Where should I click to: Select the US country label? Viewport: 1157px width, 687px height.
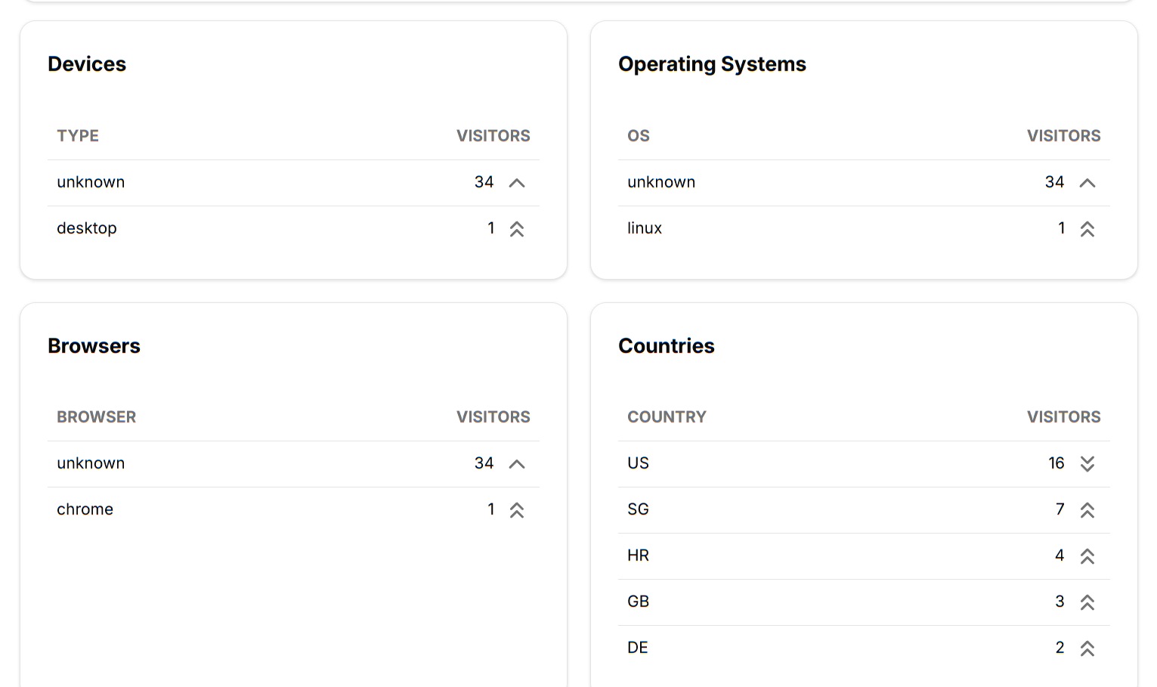tap(638, 463)
